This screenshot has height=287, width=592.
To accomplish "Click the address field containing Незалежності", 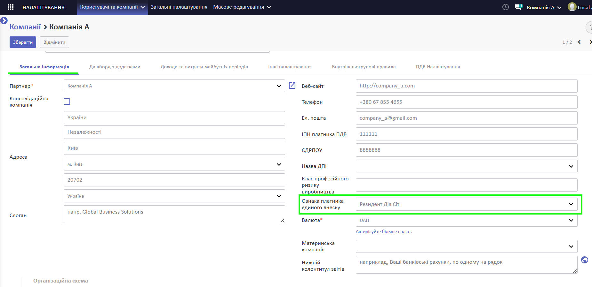I will click(174, 132).
